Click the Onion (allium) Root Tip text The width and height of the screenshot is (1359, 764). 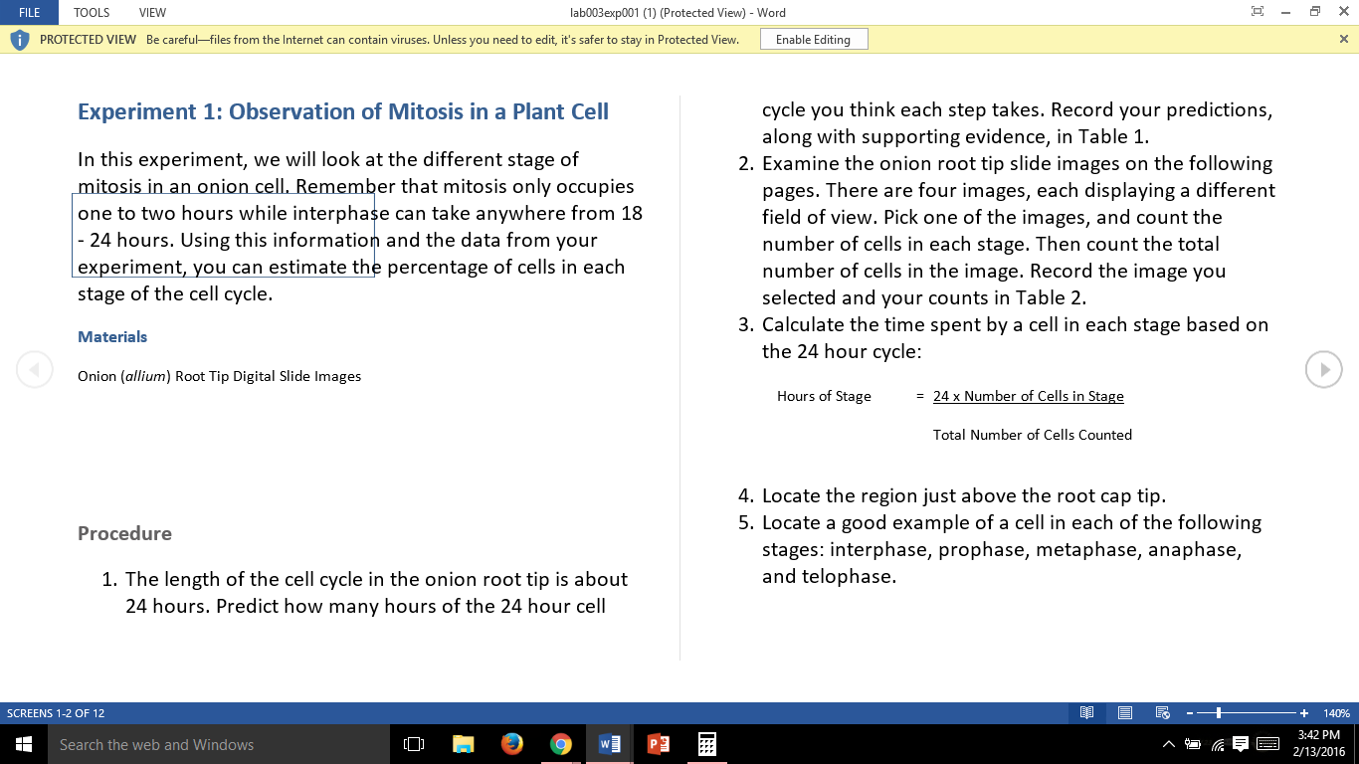click(x=219, y=376)
